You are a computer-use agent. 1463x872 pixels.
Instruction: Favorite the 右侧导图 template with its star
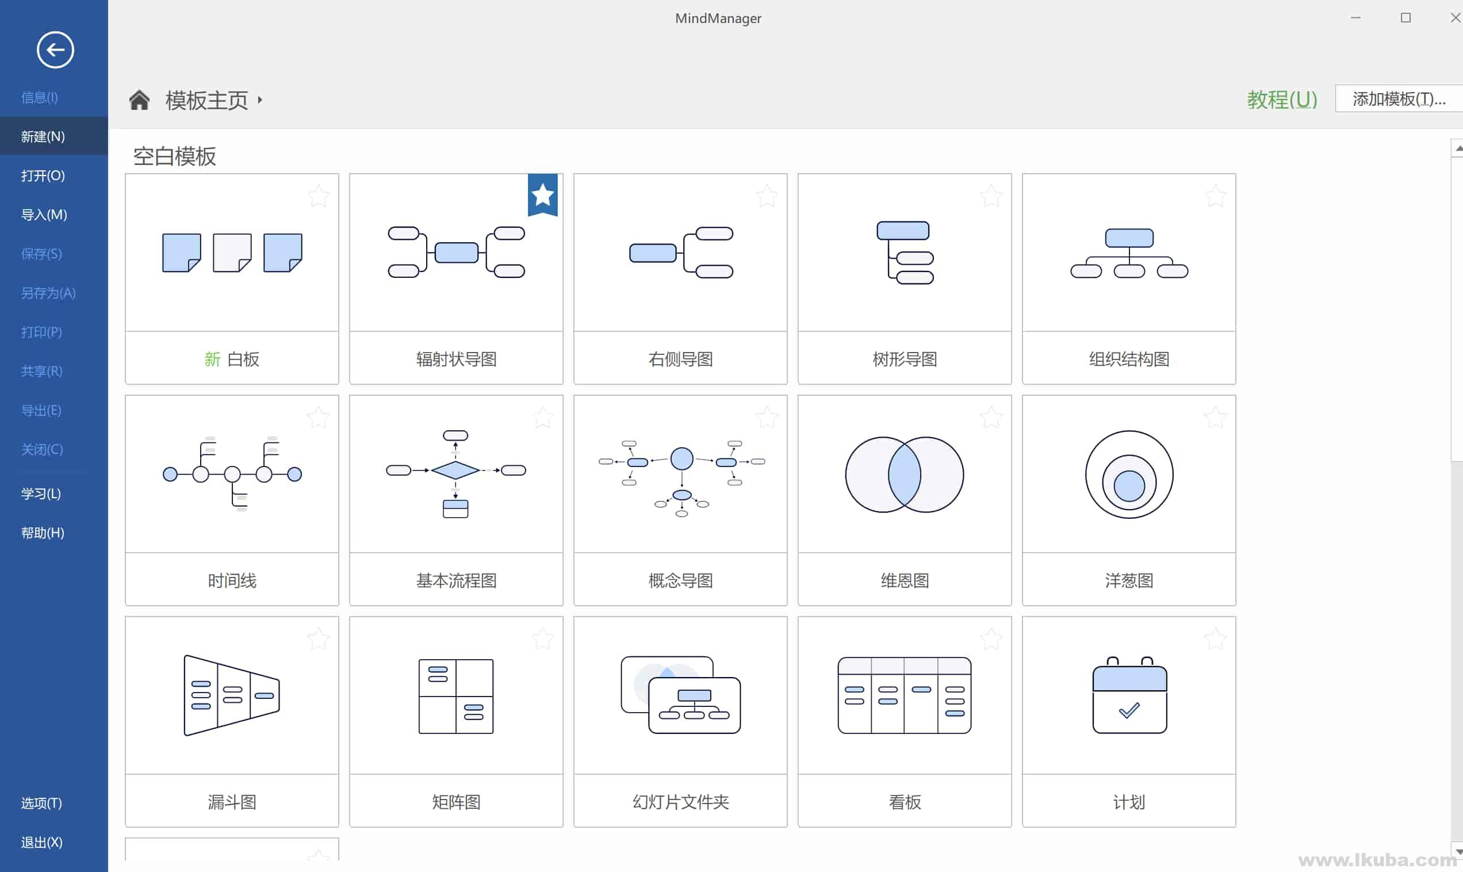pos(767,196)
